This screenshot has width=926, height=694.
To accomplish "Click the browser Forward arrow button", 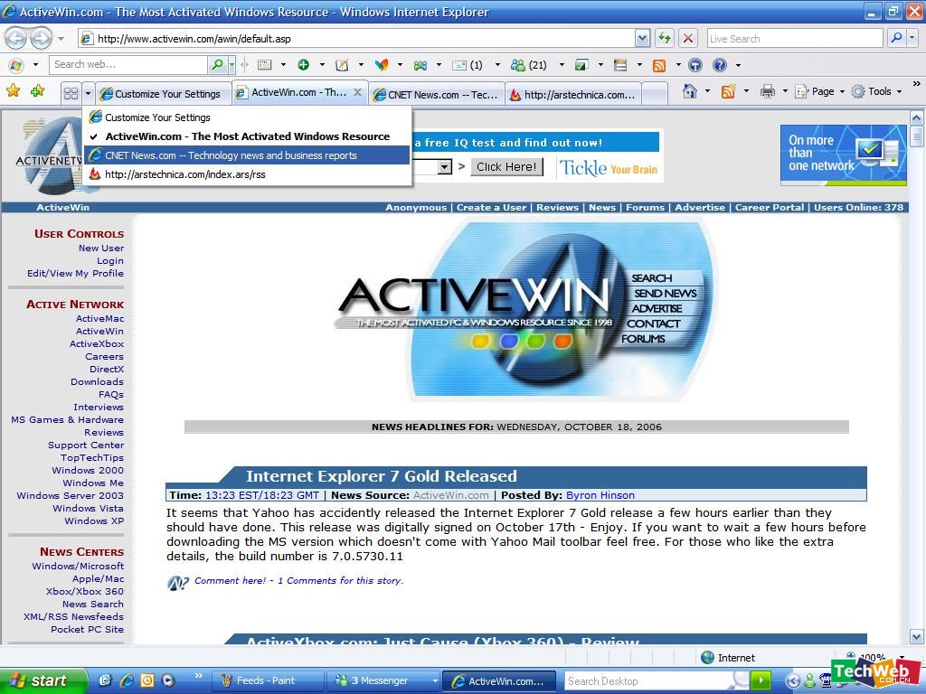I will pos(41,39).
